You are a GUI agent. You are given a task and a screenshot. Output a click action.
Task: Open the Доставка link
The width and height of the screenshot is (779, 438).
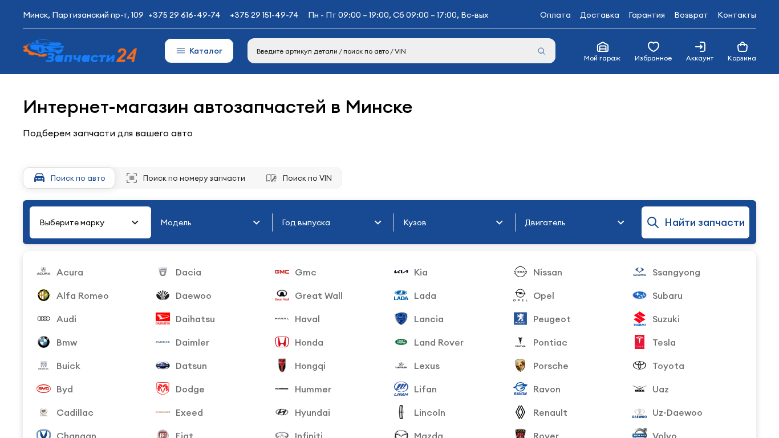(599, 15)
